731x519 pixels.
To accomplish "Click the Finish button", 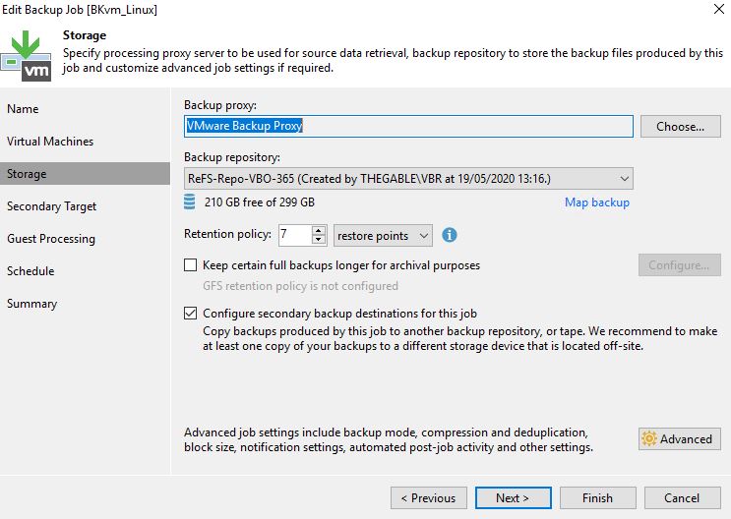I will tap(597, 498).
